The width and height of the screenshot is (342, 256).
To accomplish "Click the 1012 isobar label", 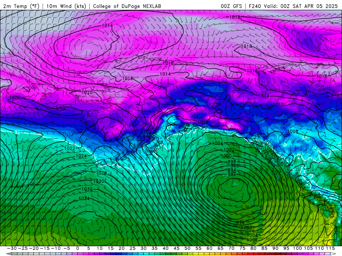I will [278, 105].
